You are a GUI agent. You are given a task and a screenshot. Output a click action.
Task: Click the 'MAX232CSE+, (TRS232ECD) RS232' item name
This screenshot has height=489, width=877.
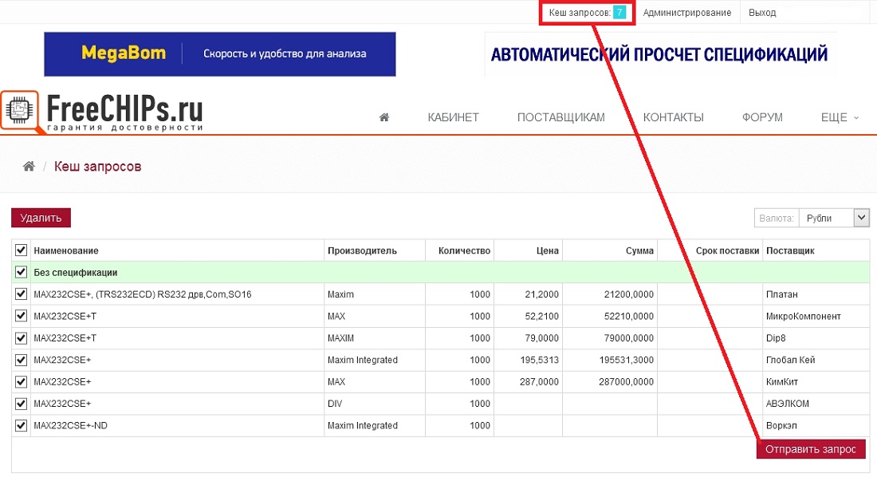point(143,294)
